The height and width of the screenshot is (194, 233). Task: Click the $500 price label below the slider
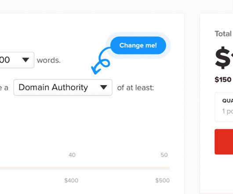pyautogui.click(x=162, y=180)
